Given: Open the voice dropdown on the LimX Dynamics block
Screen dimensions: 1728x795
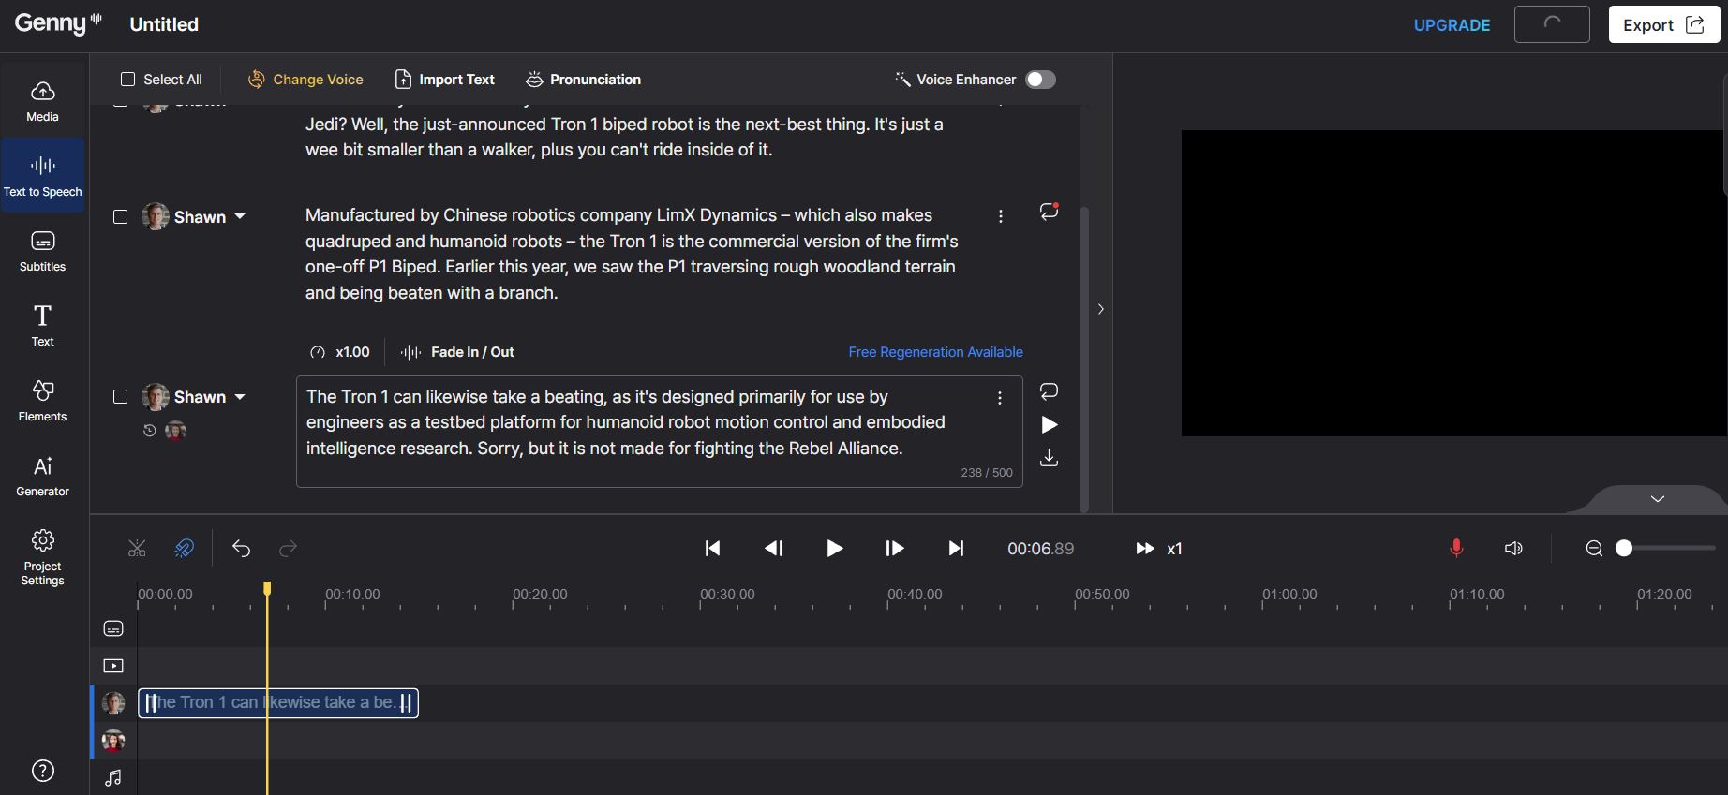Looking at the screenshot, I should pyautogui.click(x=240, y=217).
